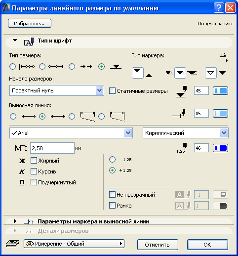This screenshot has height=256, width=238.
Task: Click the text pen icon beside 46
Action: click(x=182, y=148)
